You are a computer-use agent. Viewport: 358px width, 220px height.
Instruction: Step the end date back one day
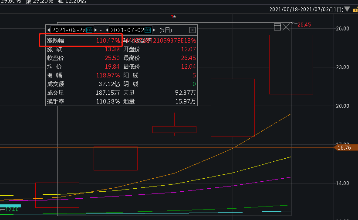click(107, 30)
